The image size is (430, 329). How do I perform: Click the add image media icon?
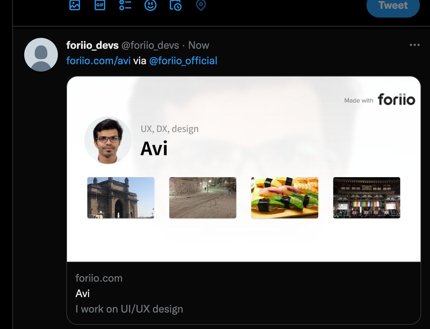point(74,5)
